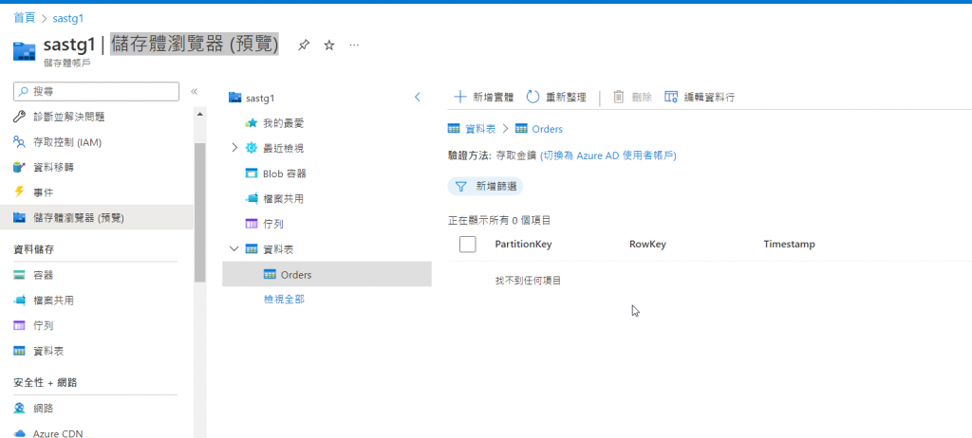Screen dimensions: 972x438
Task: Click the left menu scroll up arrow
Action: pyautogui.click(x=199, y=115)
